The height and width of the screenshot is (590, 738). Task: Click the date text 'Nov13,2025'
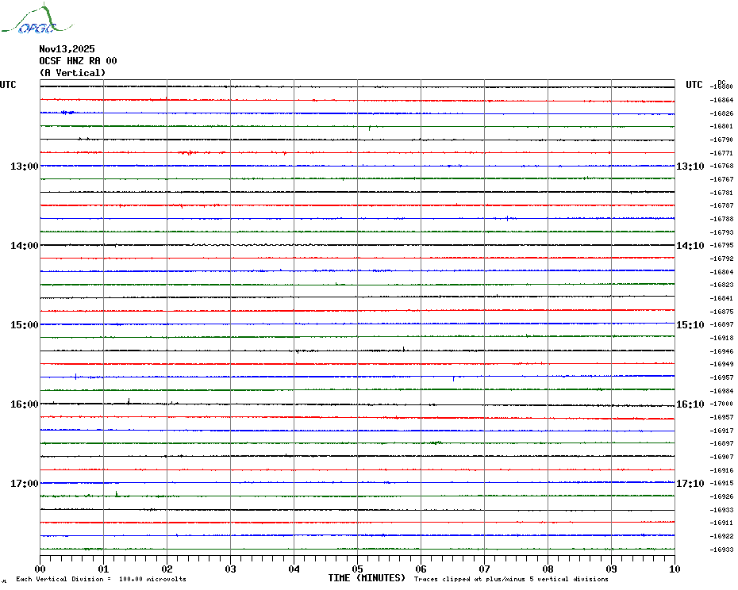67,49
